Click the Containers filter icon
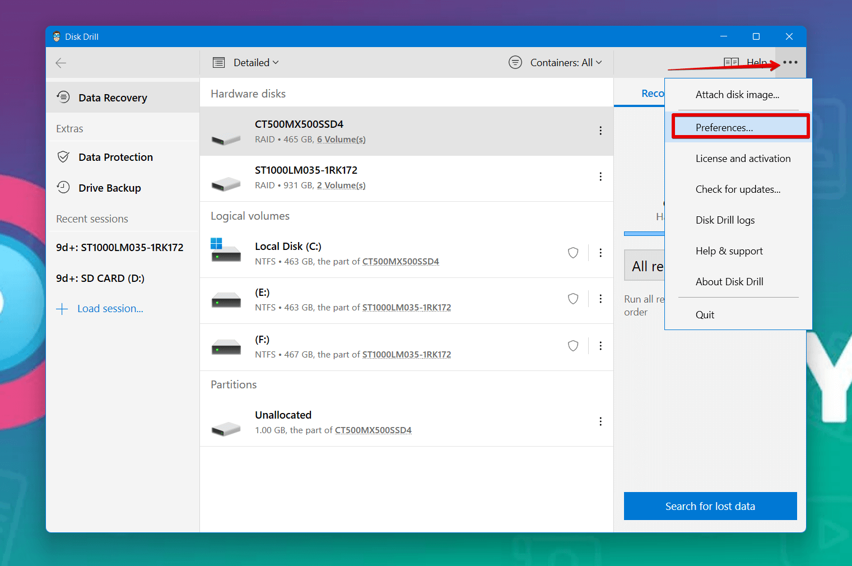The image size is (852, 566). 515,62
